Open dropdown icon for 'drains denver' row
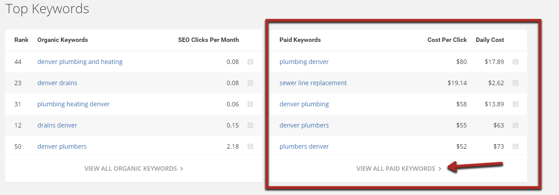This screenshot has height=195, width=559. [250, 125]
